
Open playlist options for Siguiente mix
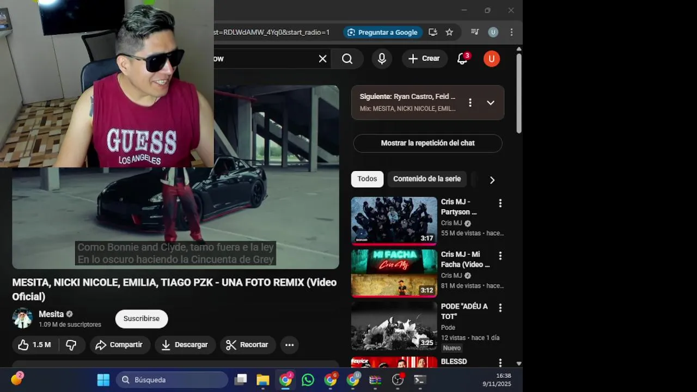coord(470,102)
